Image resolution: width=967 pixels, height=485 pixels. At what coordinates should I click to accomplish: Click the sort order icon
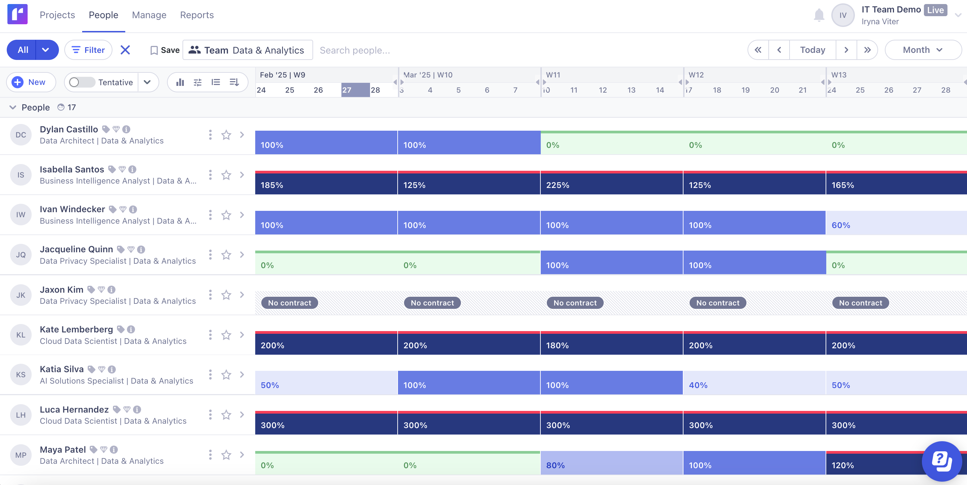[234, 82]
